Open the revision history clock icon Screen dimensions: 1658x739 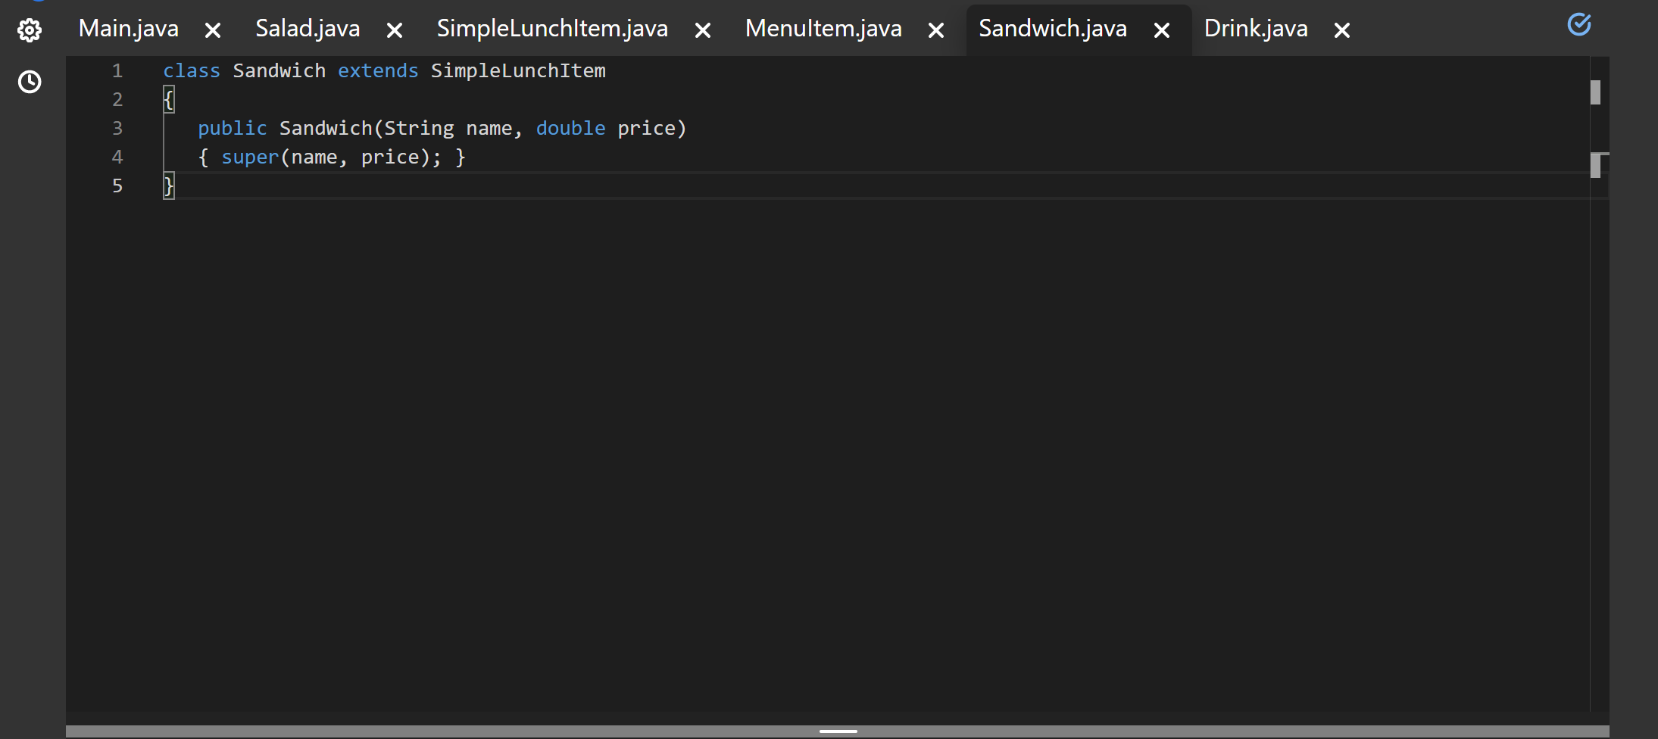point(30,82)
